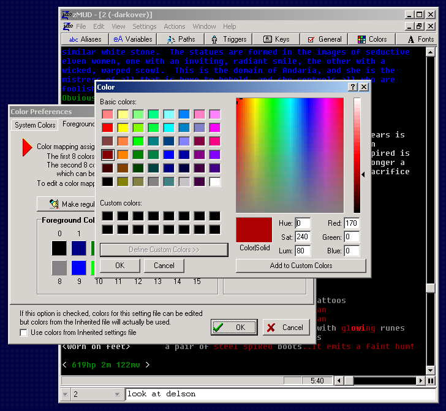The width and height of the screenshot is (446, 411).
Task: Expand the command history dropdown arrow
Action: click(x=66, y=394)
